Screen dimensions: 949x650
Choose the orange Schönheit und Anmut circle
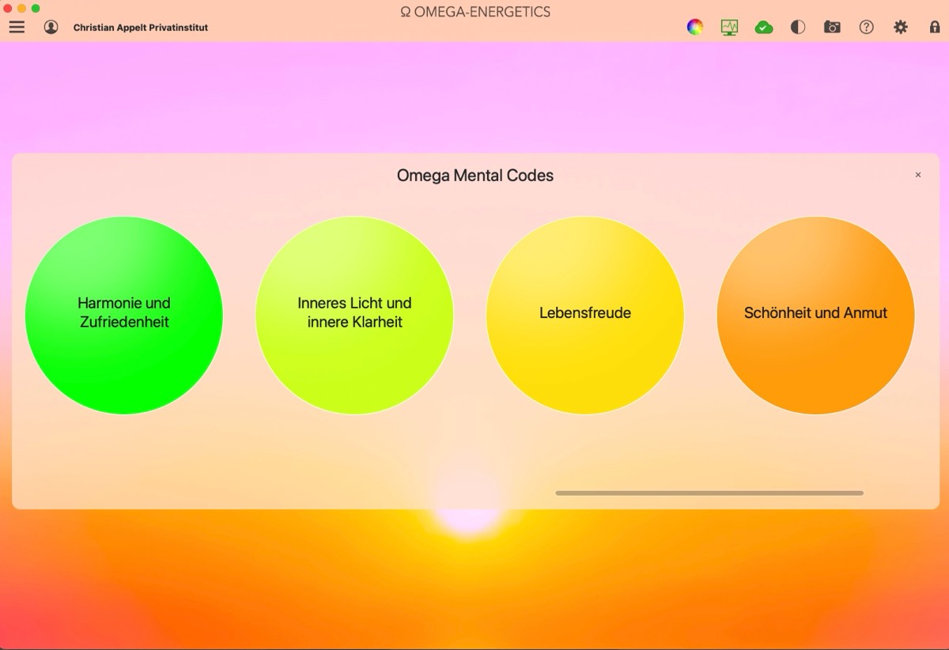(x=815, y=315)
